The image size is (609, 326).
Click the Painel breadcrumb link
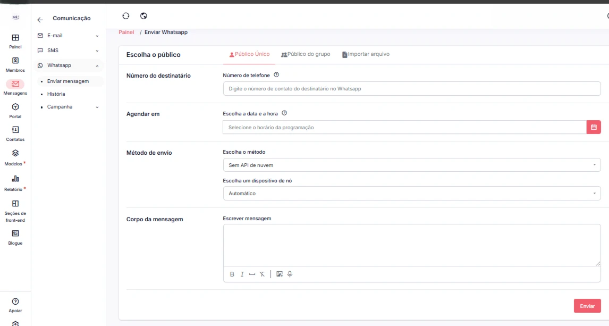point(126,32)
